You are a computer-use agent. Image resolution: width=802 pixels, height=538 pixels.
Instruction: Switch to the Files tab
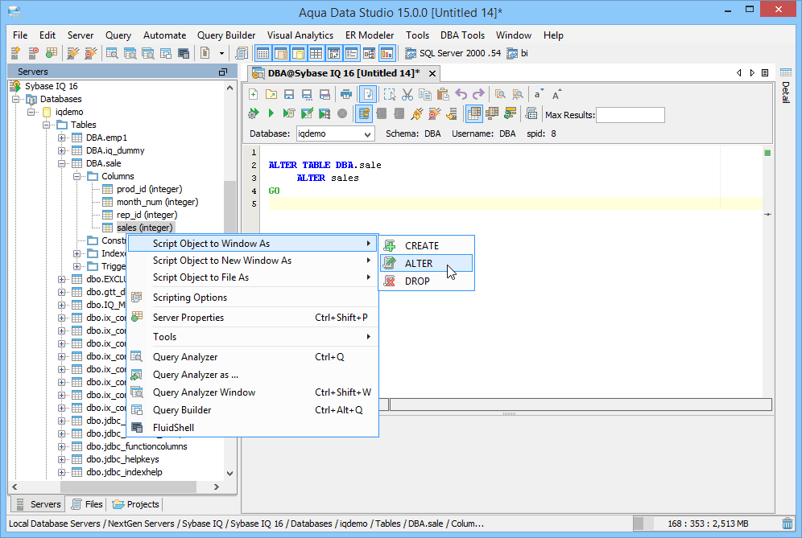[x=87, y=504]
